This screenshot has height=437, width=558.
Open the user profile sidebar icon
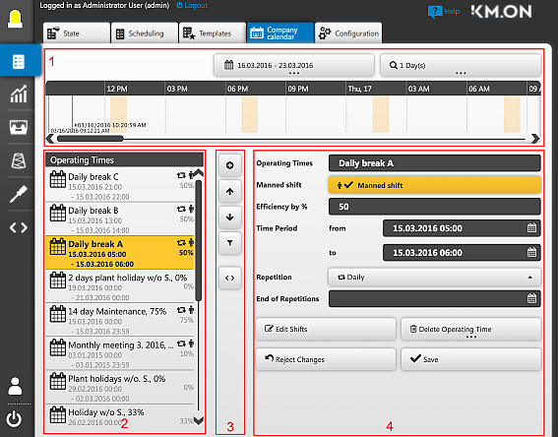(15, 386)
